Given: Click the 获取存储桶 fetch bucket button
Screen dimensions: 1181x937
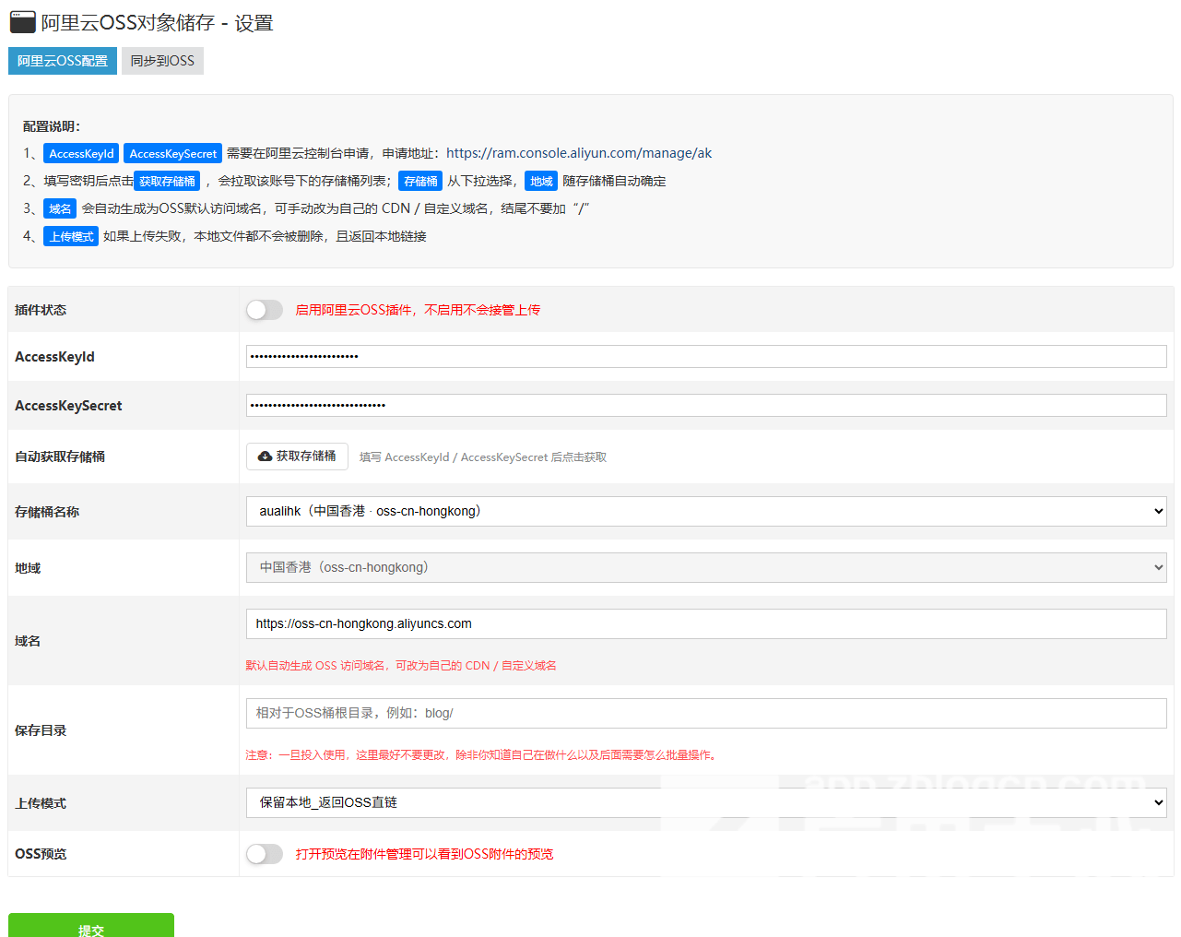Looking at the screenshot, I should pos(297,457).
